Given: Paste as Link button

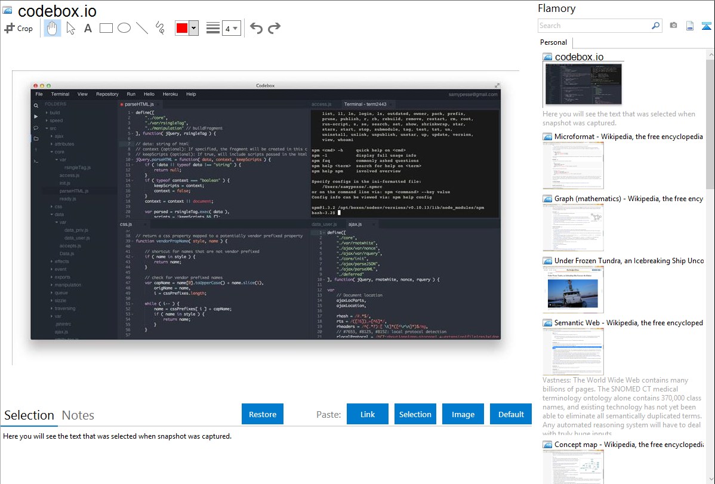Looking at the screenshot, I should (x=368, y=414).
